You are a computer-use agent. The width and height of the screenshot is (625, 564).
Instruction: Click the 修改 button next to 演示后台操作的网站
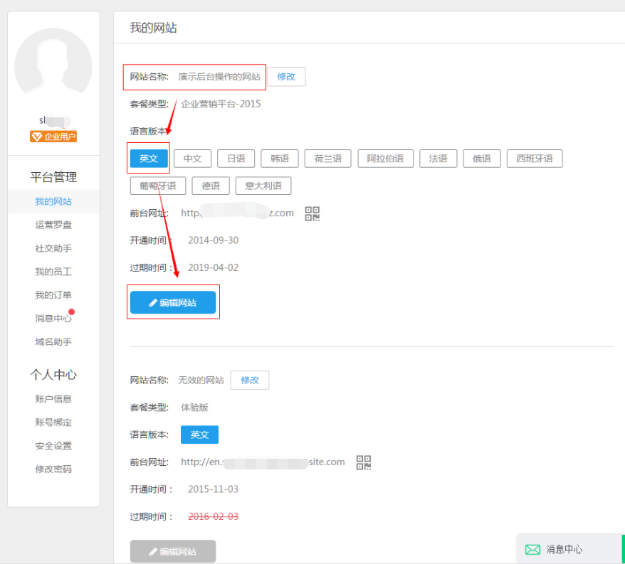[285, 76]
